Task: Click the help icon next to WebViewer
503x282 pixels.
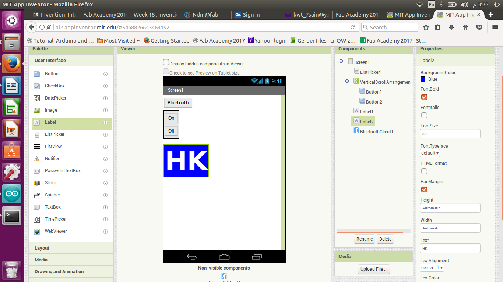Action: (x=105, y=231)
